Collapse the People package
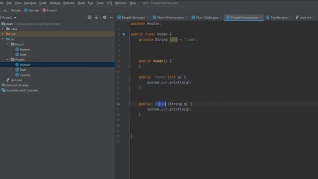 [7, 60]
